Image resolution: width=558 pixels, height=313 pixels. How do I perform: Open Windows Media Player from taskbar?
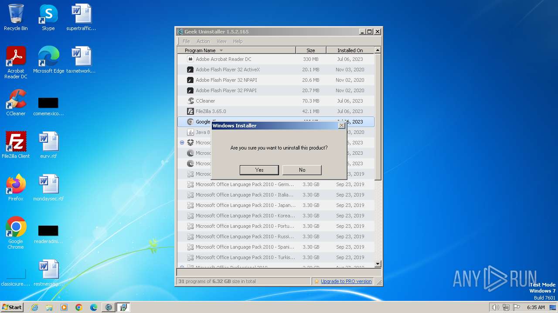(64, 307)
